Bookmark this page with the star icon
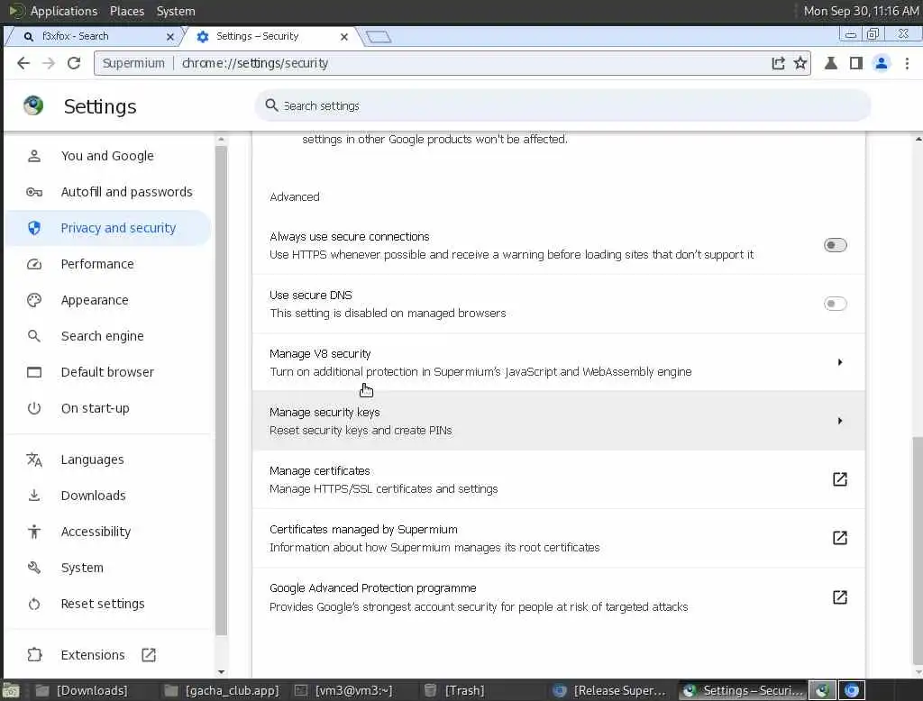This screenshot has height=701, width=923. [800, 63]
